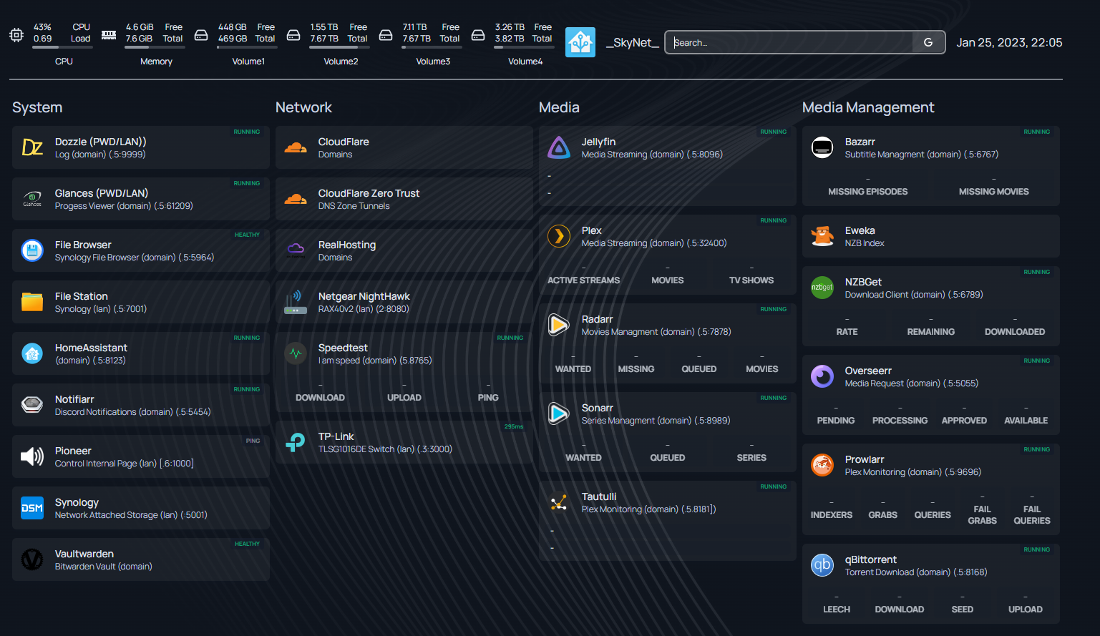Click the System section heading
This screenshot has width=1100, height=636.
tap(37, 107)
